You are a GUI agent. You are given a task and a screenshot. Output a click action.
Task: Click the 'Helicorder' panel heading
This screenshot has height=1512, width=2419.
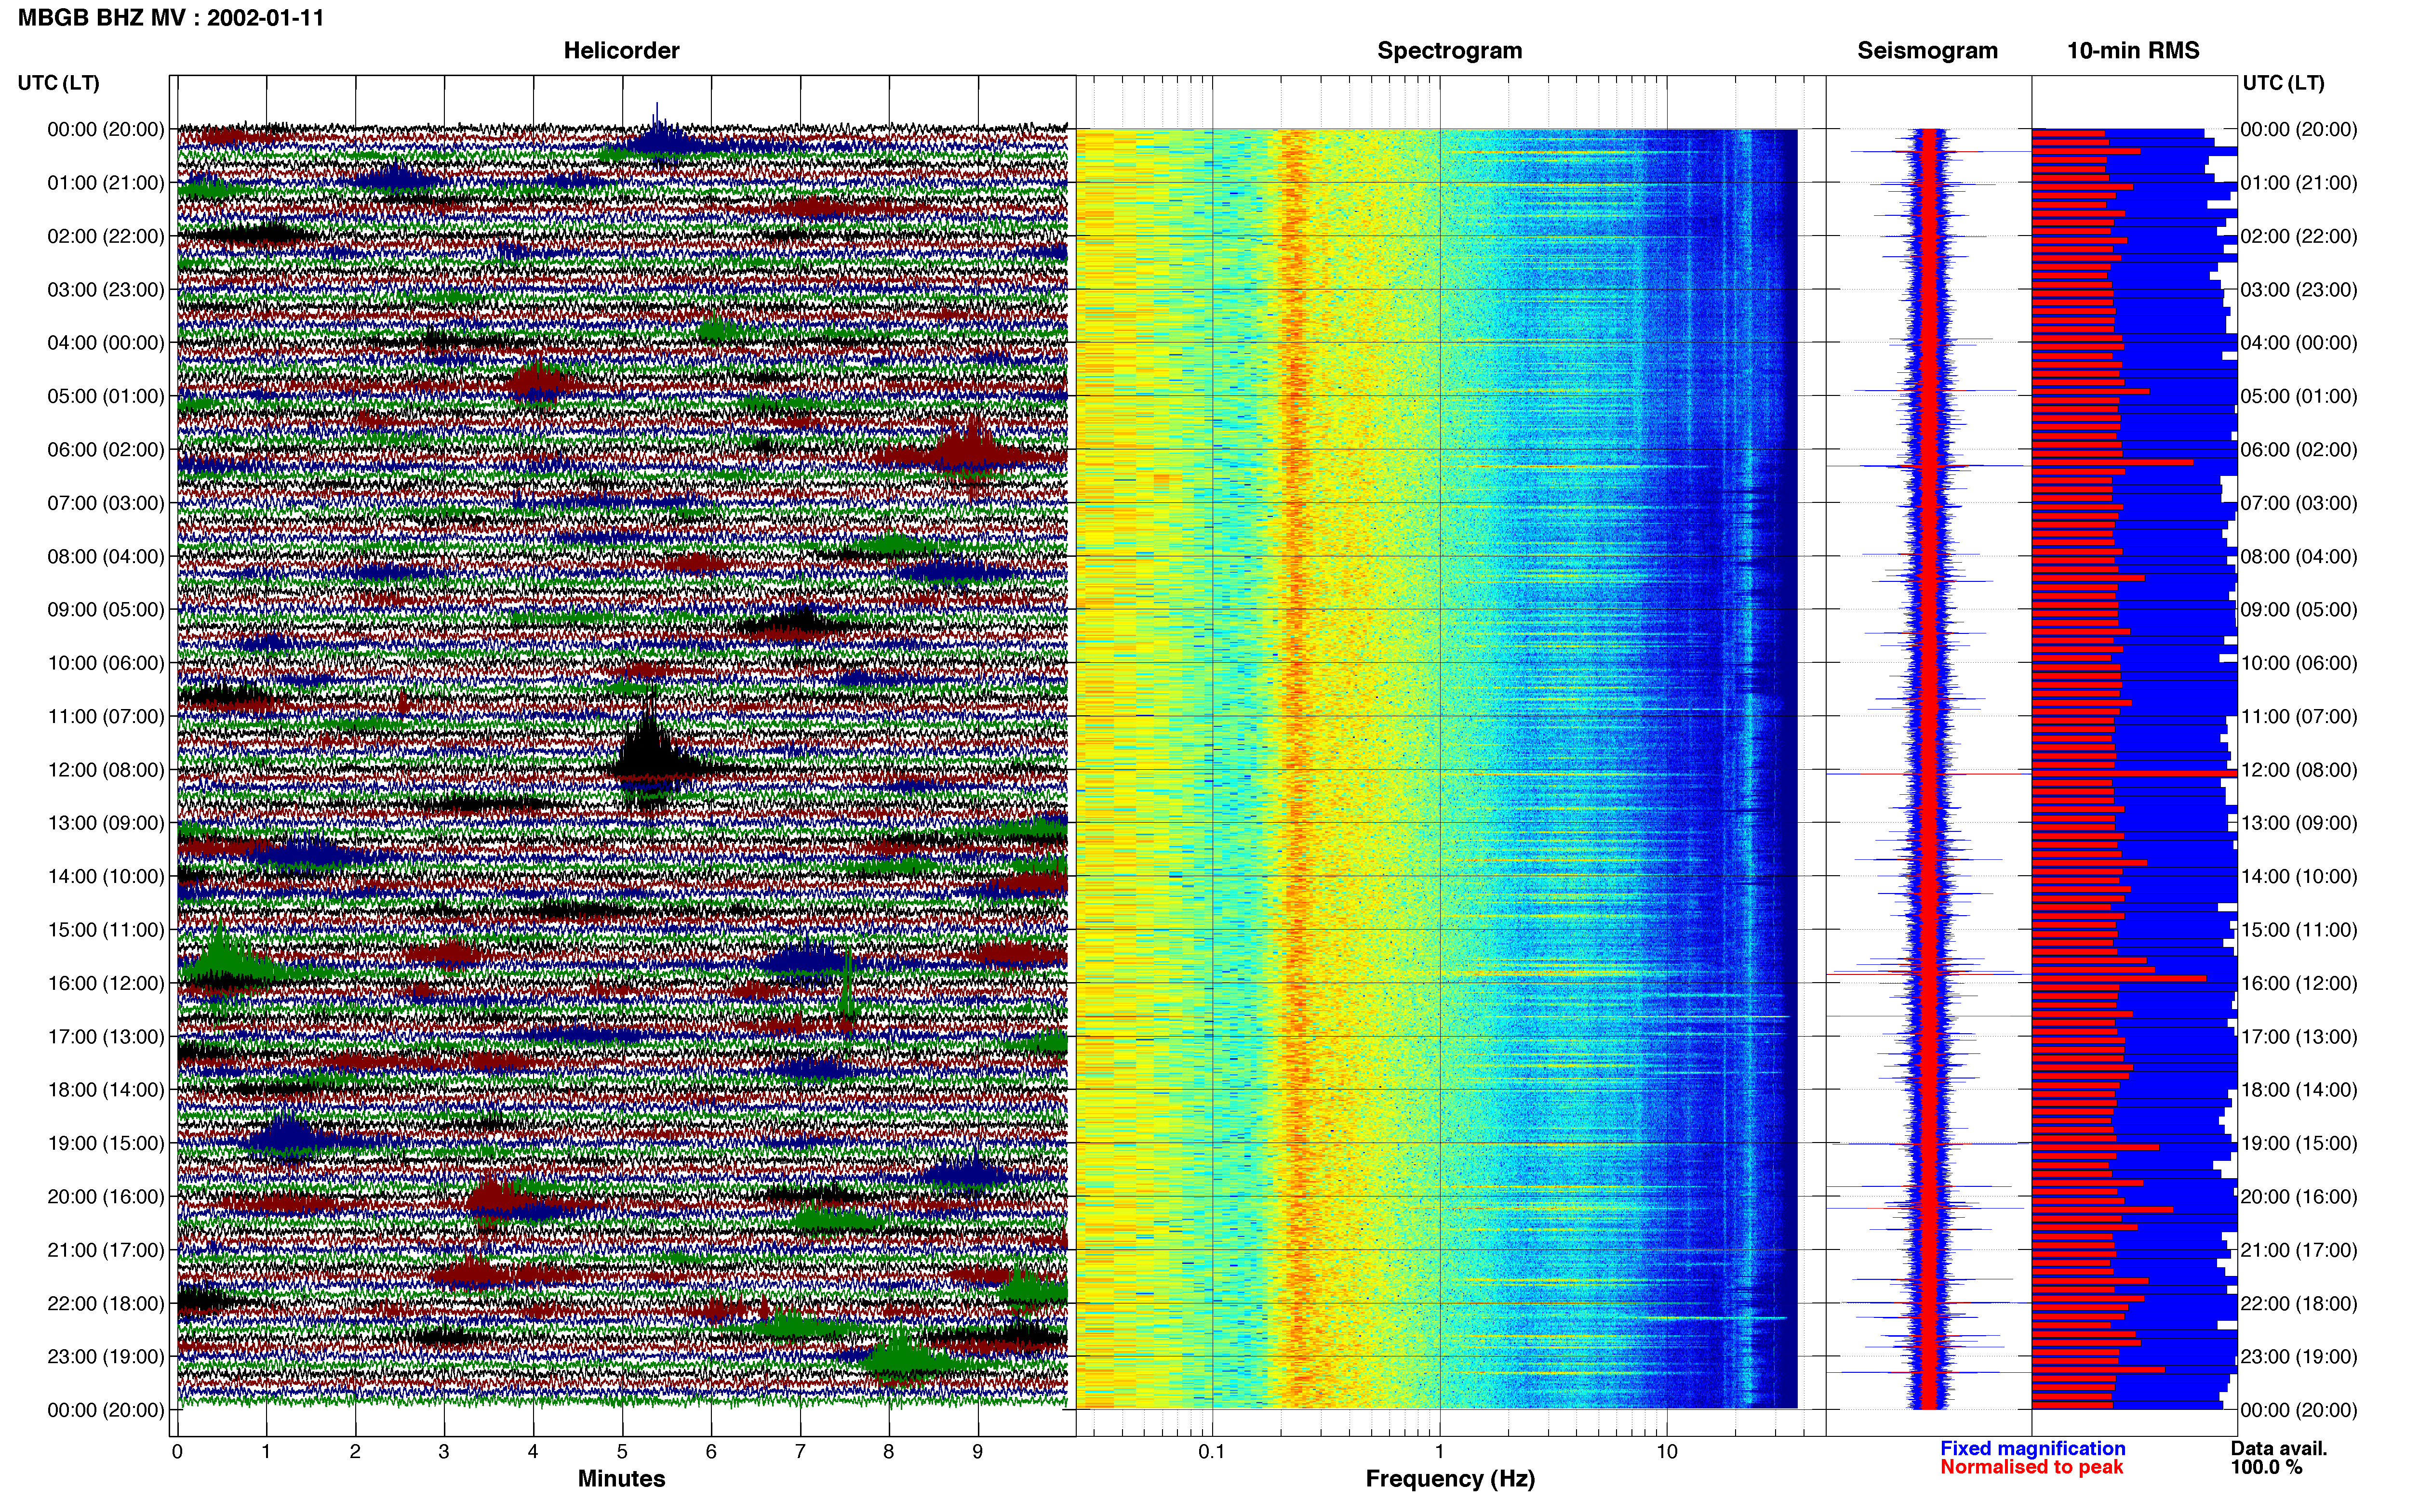coord(621,50)
